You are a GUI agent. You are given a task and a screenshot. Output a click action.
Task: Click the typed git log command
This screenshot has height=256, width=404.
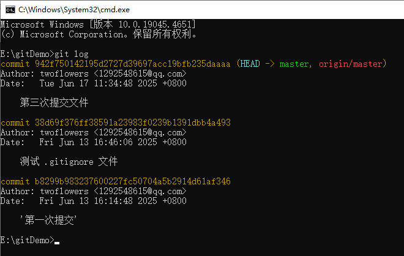click(72, 54)
